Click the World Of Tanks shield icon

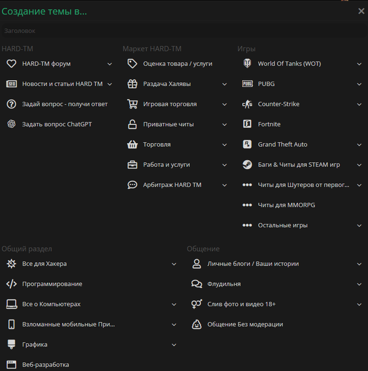click(247, 64)
